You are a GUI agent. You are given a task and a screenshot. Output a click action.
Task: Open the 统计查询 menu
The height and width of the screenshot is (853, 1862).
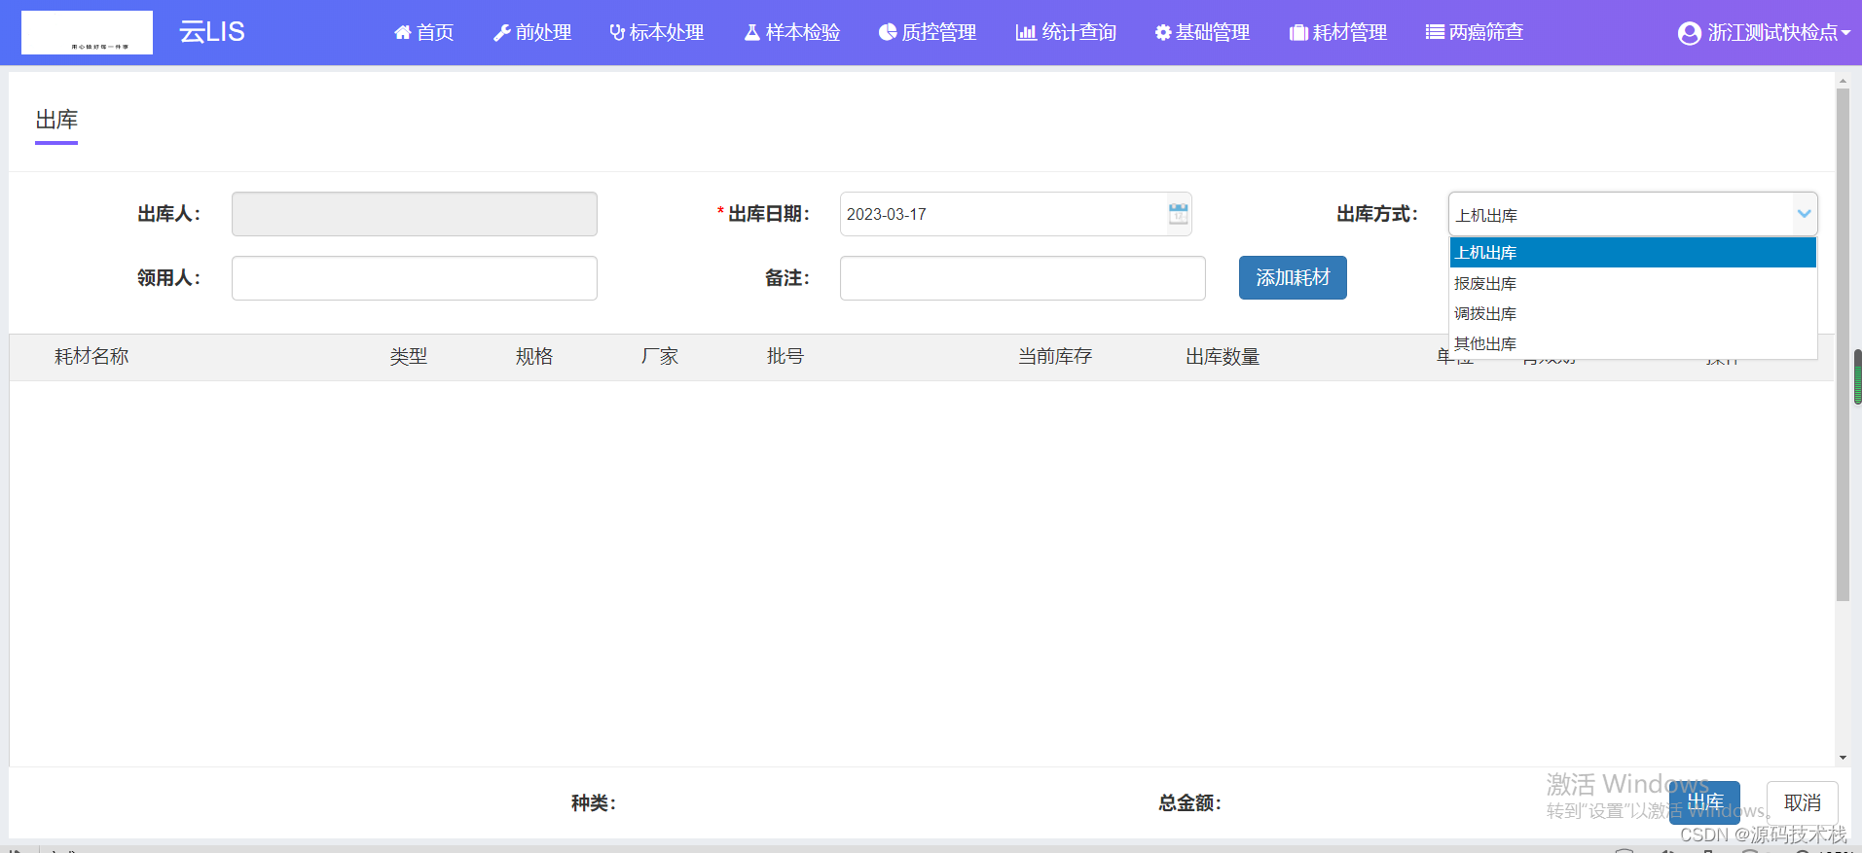pos(1066,33)
